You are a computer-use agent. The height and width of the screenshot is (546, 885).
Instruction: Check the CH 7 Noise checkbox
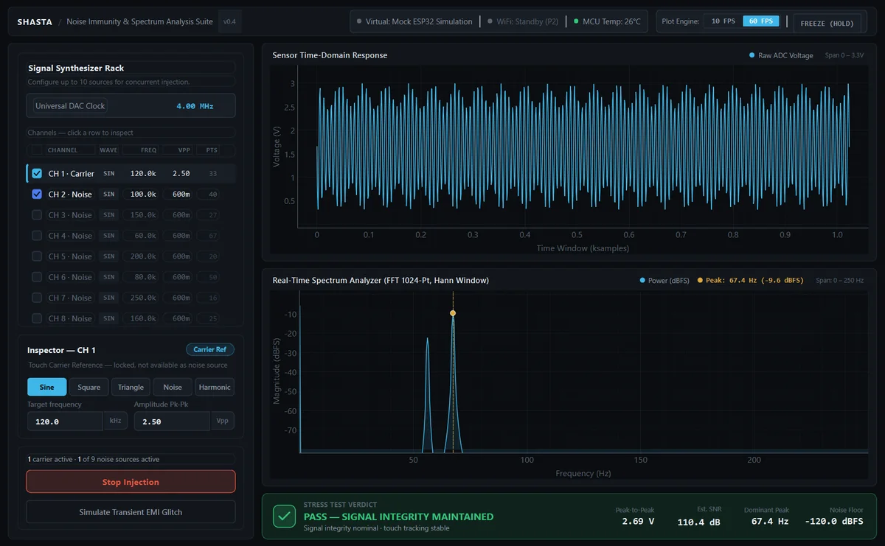pyautogui.click(x=37, y=298)
